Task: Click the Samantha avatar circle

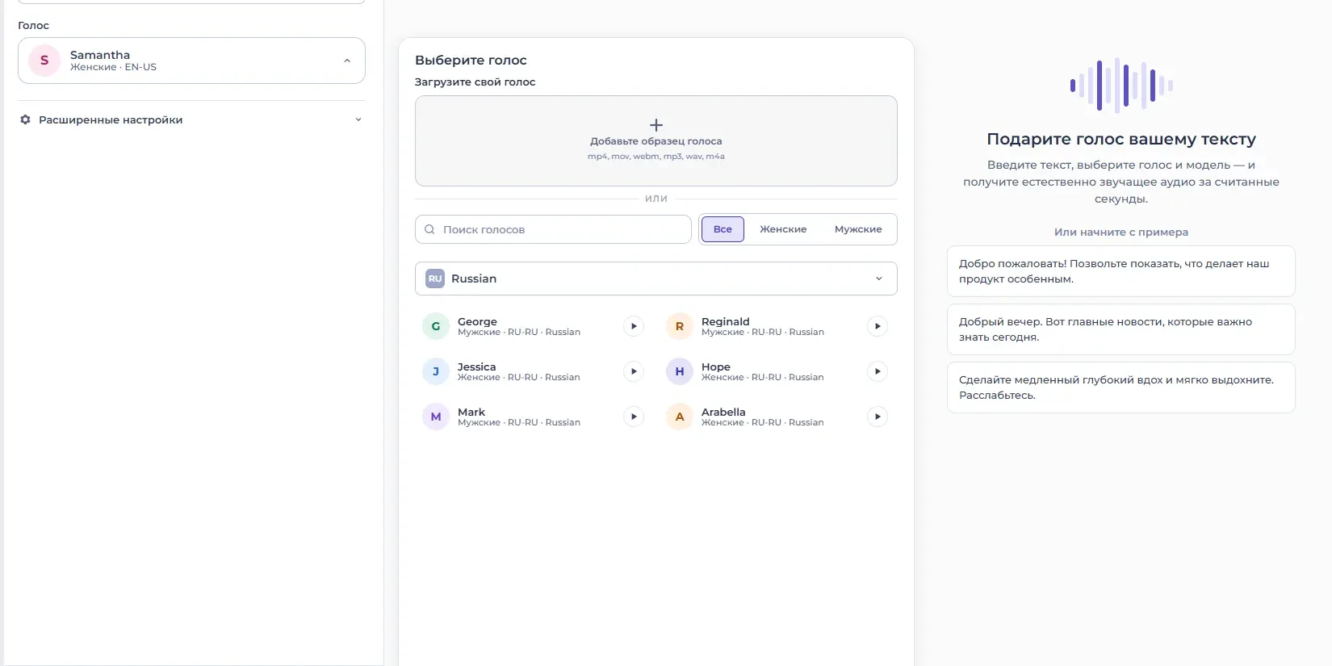Action: point(44,61)
